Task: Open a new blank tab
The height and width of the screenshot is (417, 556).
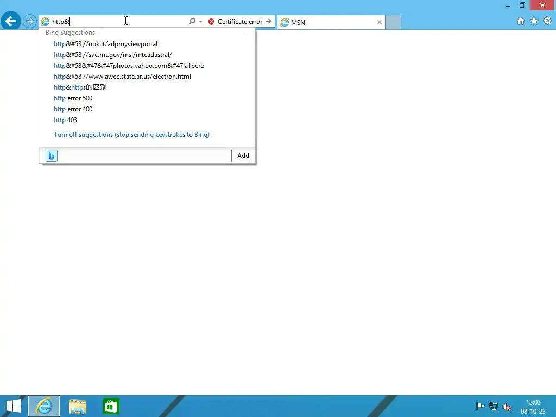Action: pos(393,22)
